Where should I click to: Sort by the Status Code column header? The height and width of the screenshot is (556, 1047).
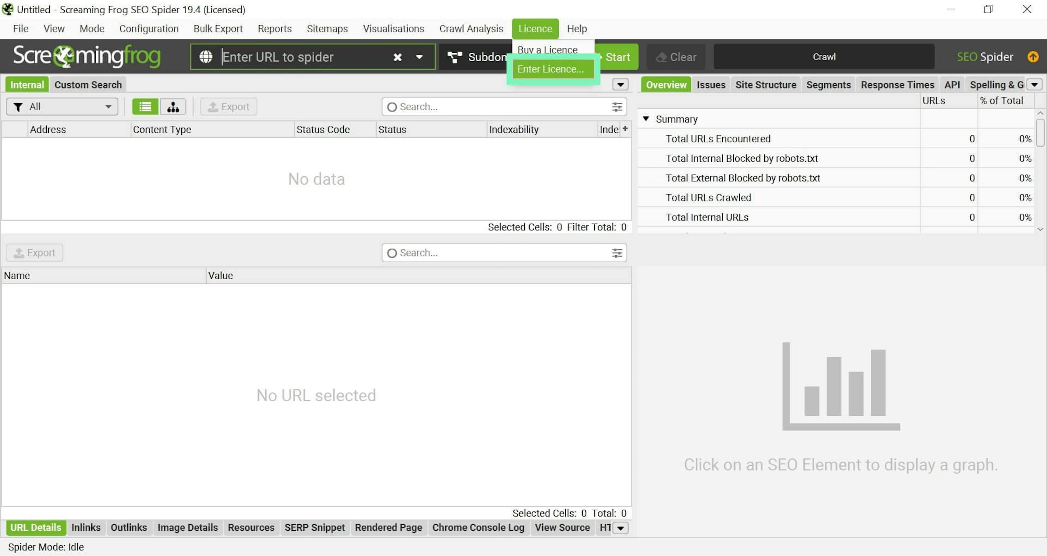tap(335, 129)
